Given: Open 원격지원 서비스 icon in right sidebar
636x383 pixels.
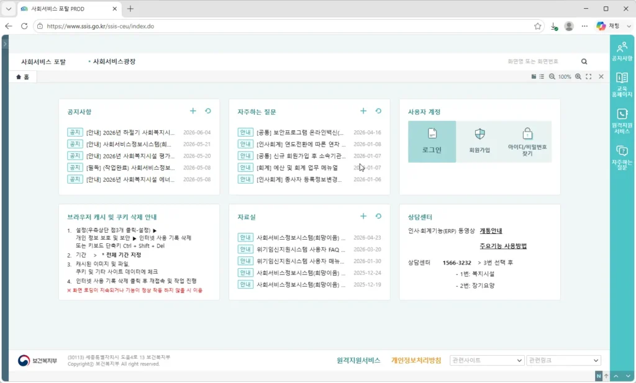Looking at the screenshot, I should pos(622,121).
